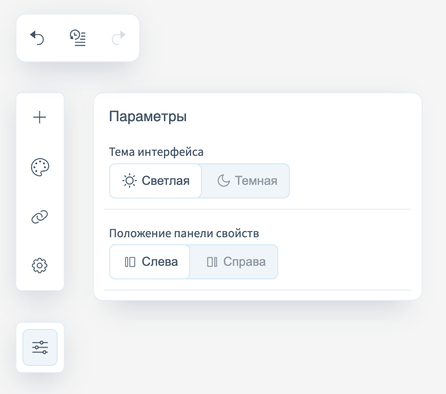Toggle the sliders parameters button
The image size is (446, 394).
pos(40,347)
